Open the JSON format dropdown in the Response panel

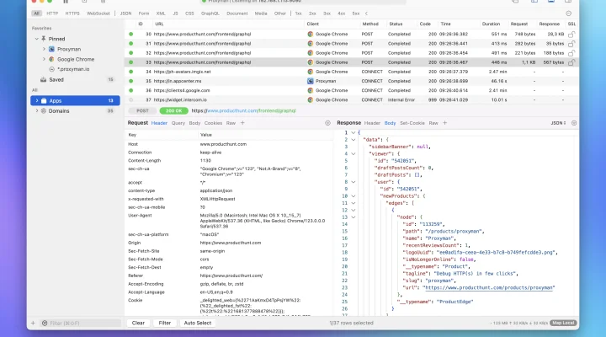(558, 123)
